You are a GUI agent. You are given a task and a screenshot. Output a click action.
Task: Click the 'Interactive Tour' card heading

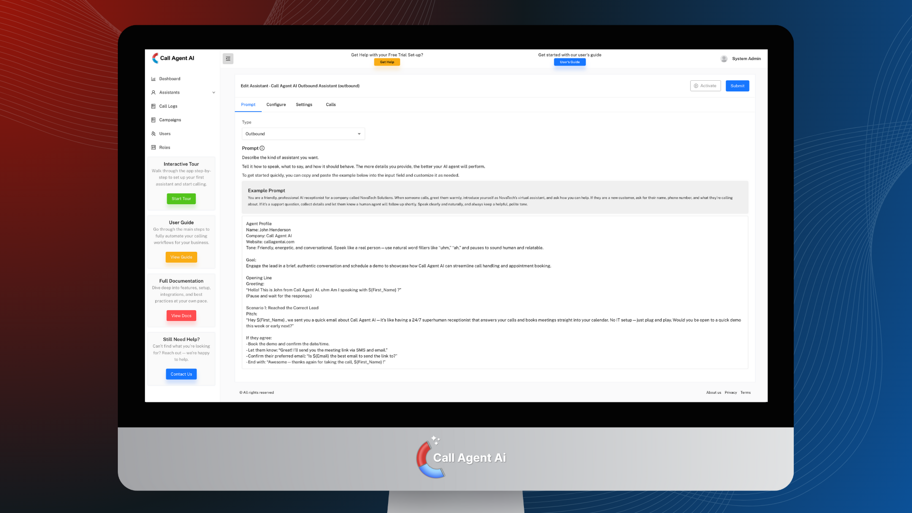pos(181,164)
